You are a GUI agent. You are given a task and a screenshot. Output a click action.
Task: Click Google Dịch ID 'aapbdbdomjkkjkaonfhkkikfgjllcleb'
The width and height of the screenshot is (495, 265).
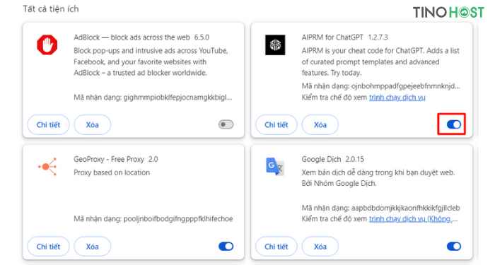(x=406, y=208)
